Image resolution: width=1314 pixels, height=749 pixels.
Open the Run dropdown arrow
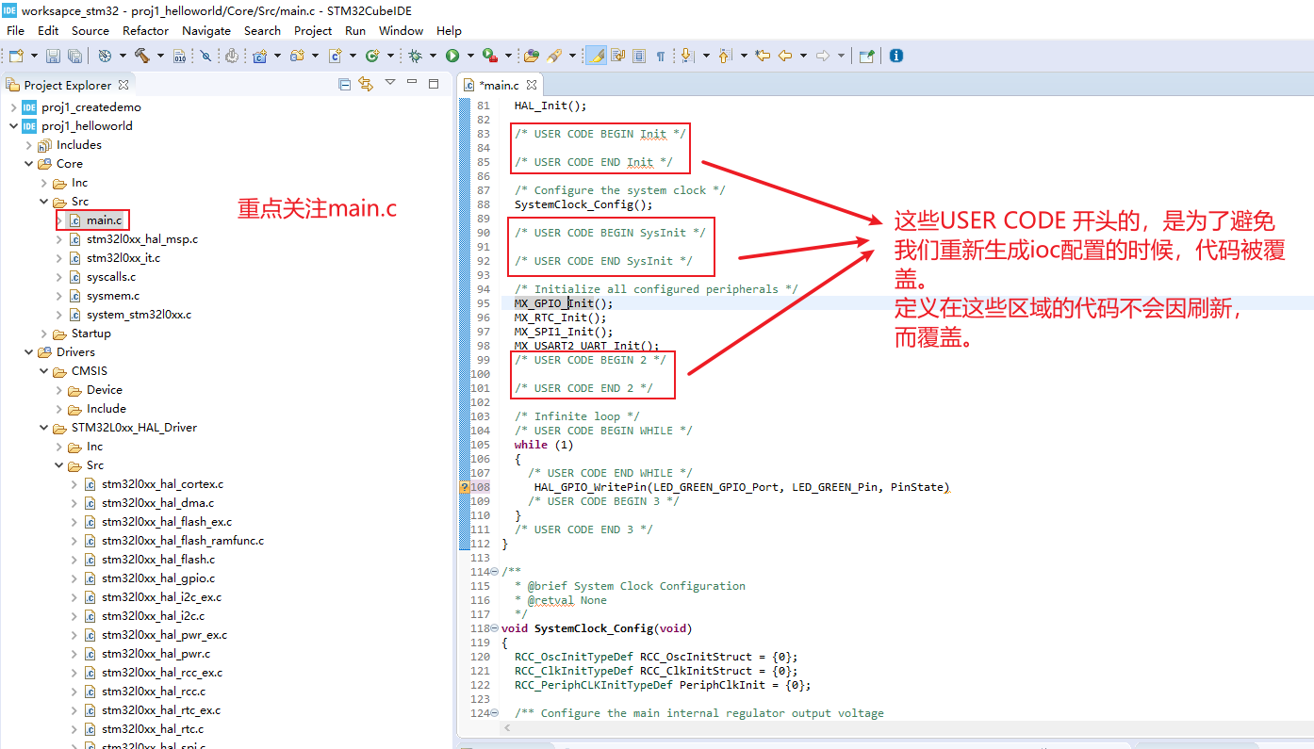click(469, 56)
